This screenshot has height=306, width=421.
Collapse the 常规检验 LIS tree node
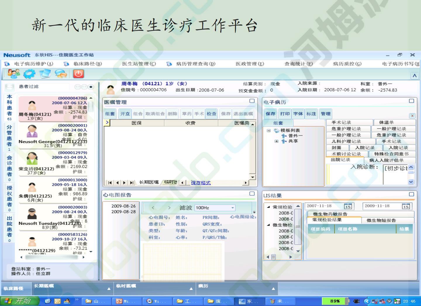coord(268,207)
